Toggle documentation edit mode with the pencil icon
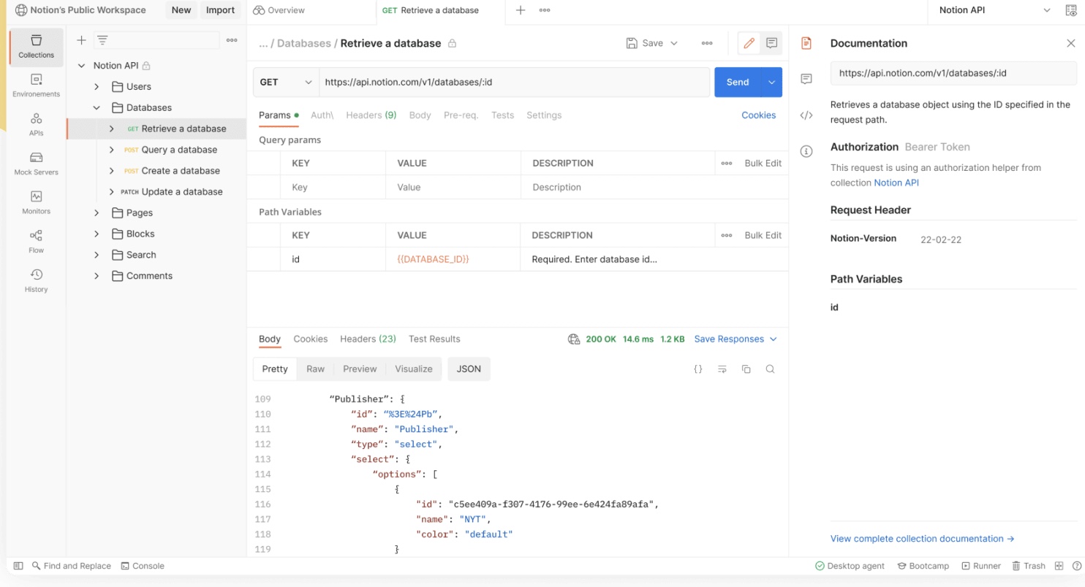This screenshot has height=587, width=1085. (748, 43)
